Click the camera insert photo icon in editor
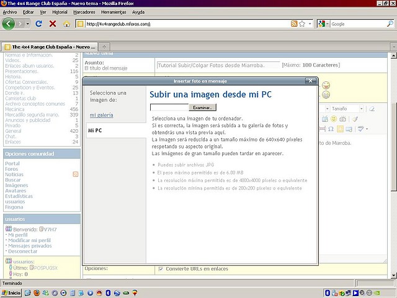The height and width of the screenshot is (298, 397). (x=342, y=119)
